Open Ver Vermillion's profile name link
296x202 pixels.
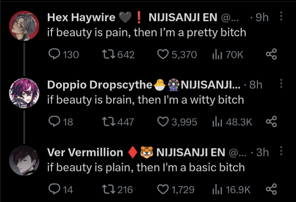85,152
